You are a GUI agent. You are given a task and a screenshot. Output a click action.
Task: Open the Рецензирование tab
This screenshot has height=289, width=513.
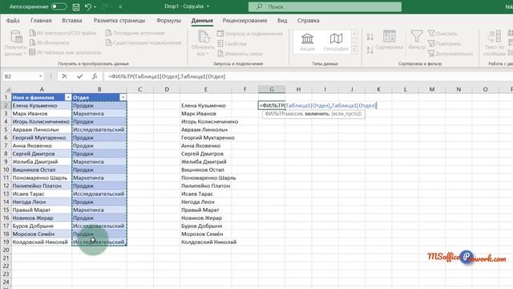pos(244,20)
